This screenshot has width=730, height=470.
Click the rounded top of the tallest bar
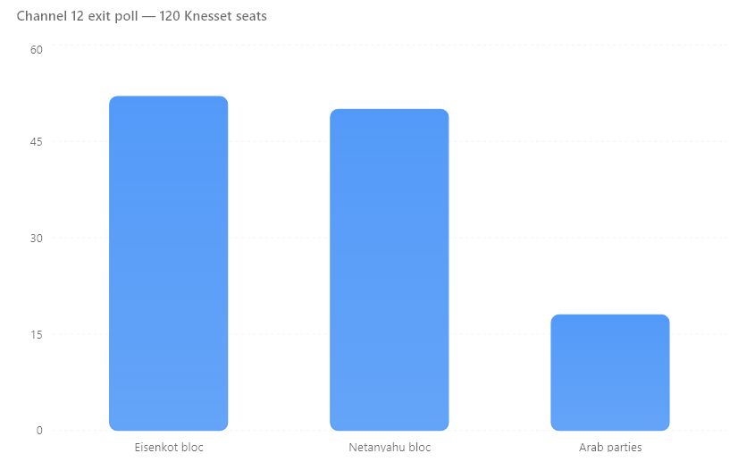click(x=169, y=98)
